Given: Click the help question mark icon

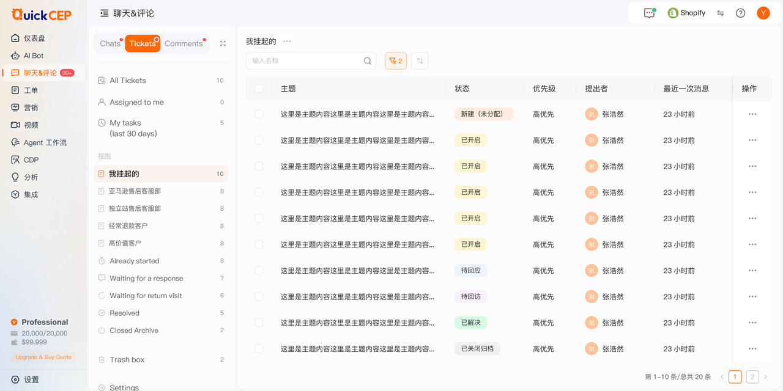Looking at the screenshot, I should 740,13.
